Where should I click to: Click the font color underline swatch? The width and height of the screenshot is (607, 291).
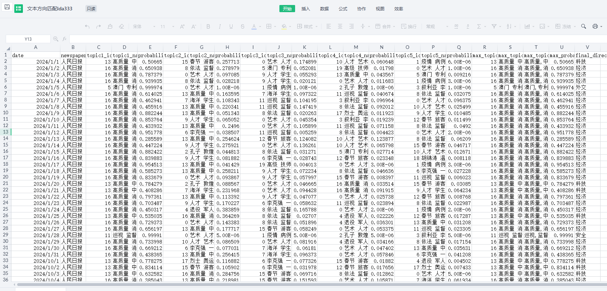254,29
